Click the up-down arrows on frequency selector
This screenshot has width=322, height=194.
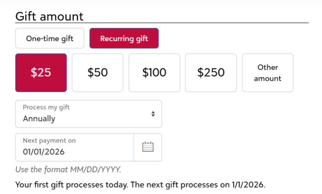click(x=153, y=114)
